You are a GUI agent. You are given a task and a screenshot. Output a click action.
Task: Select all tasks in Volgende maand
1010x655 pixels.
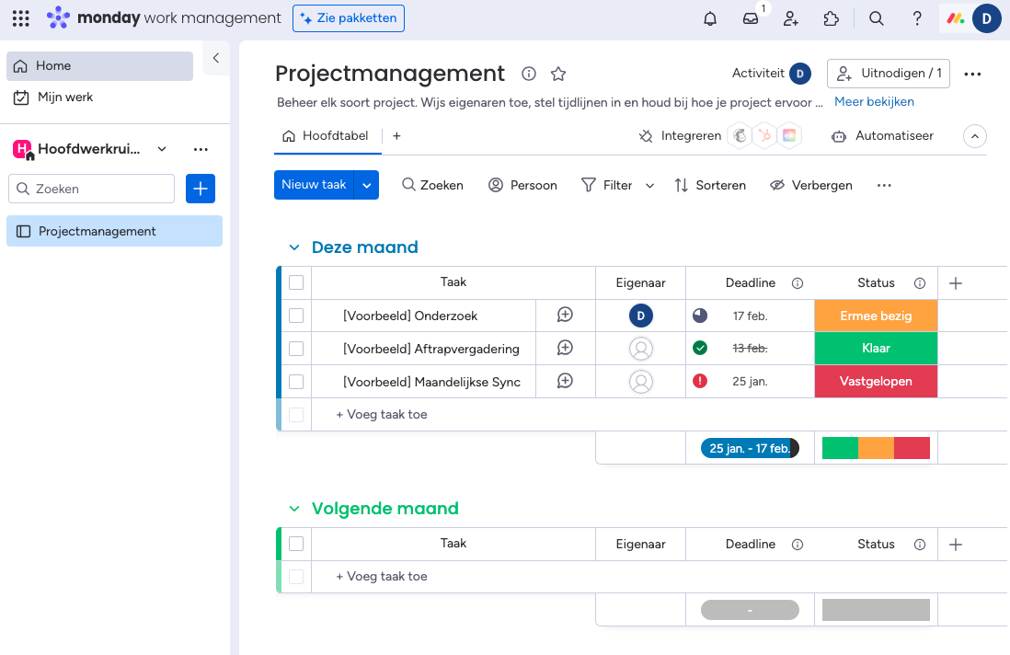296,544
